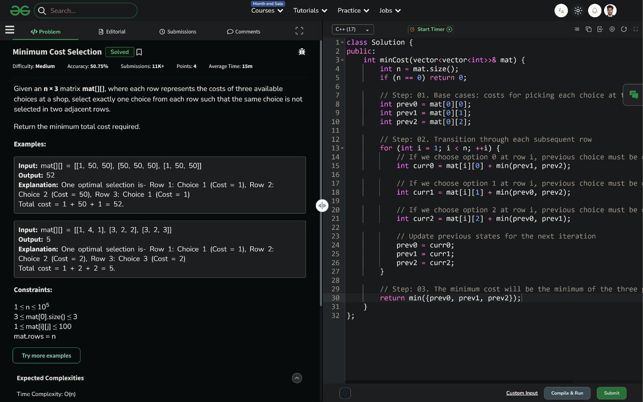Toggle light/dark theme sun icon
This screenshot has width=643, height=402.
point(578,10)
